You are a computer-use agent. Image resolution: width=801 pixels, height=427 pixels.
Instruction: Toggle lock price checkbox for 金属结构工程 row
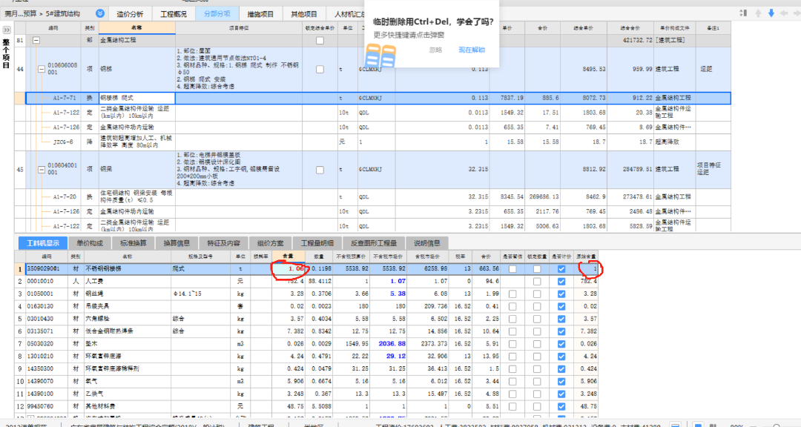pos(320,40)
